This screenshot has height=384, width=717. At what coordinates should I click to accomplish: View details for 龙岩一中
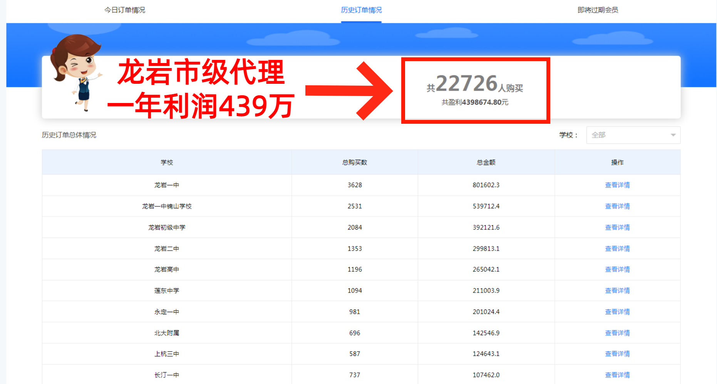[x=617, y=185]
